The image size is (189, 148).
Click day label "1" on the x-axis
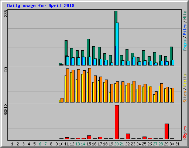click(12, 144)
